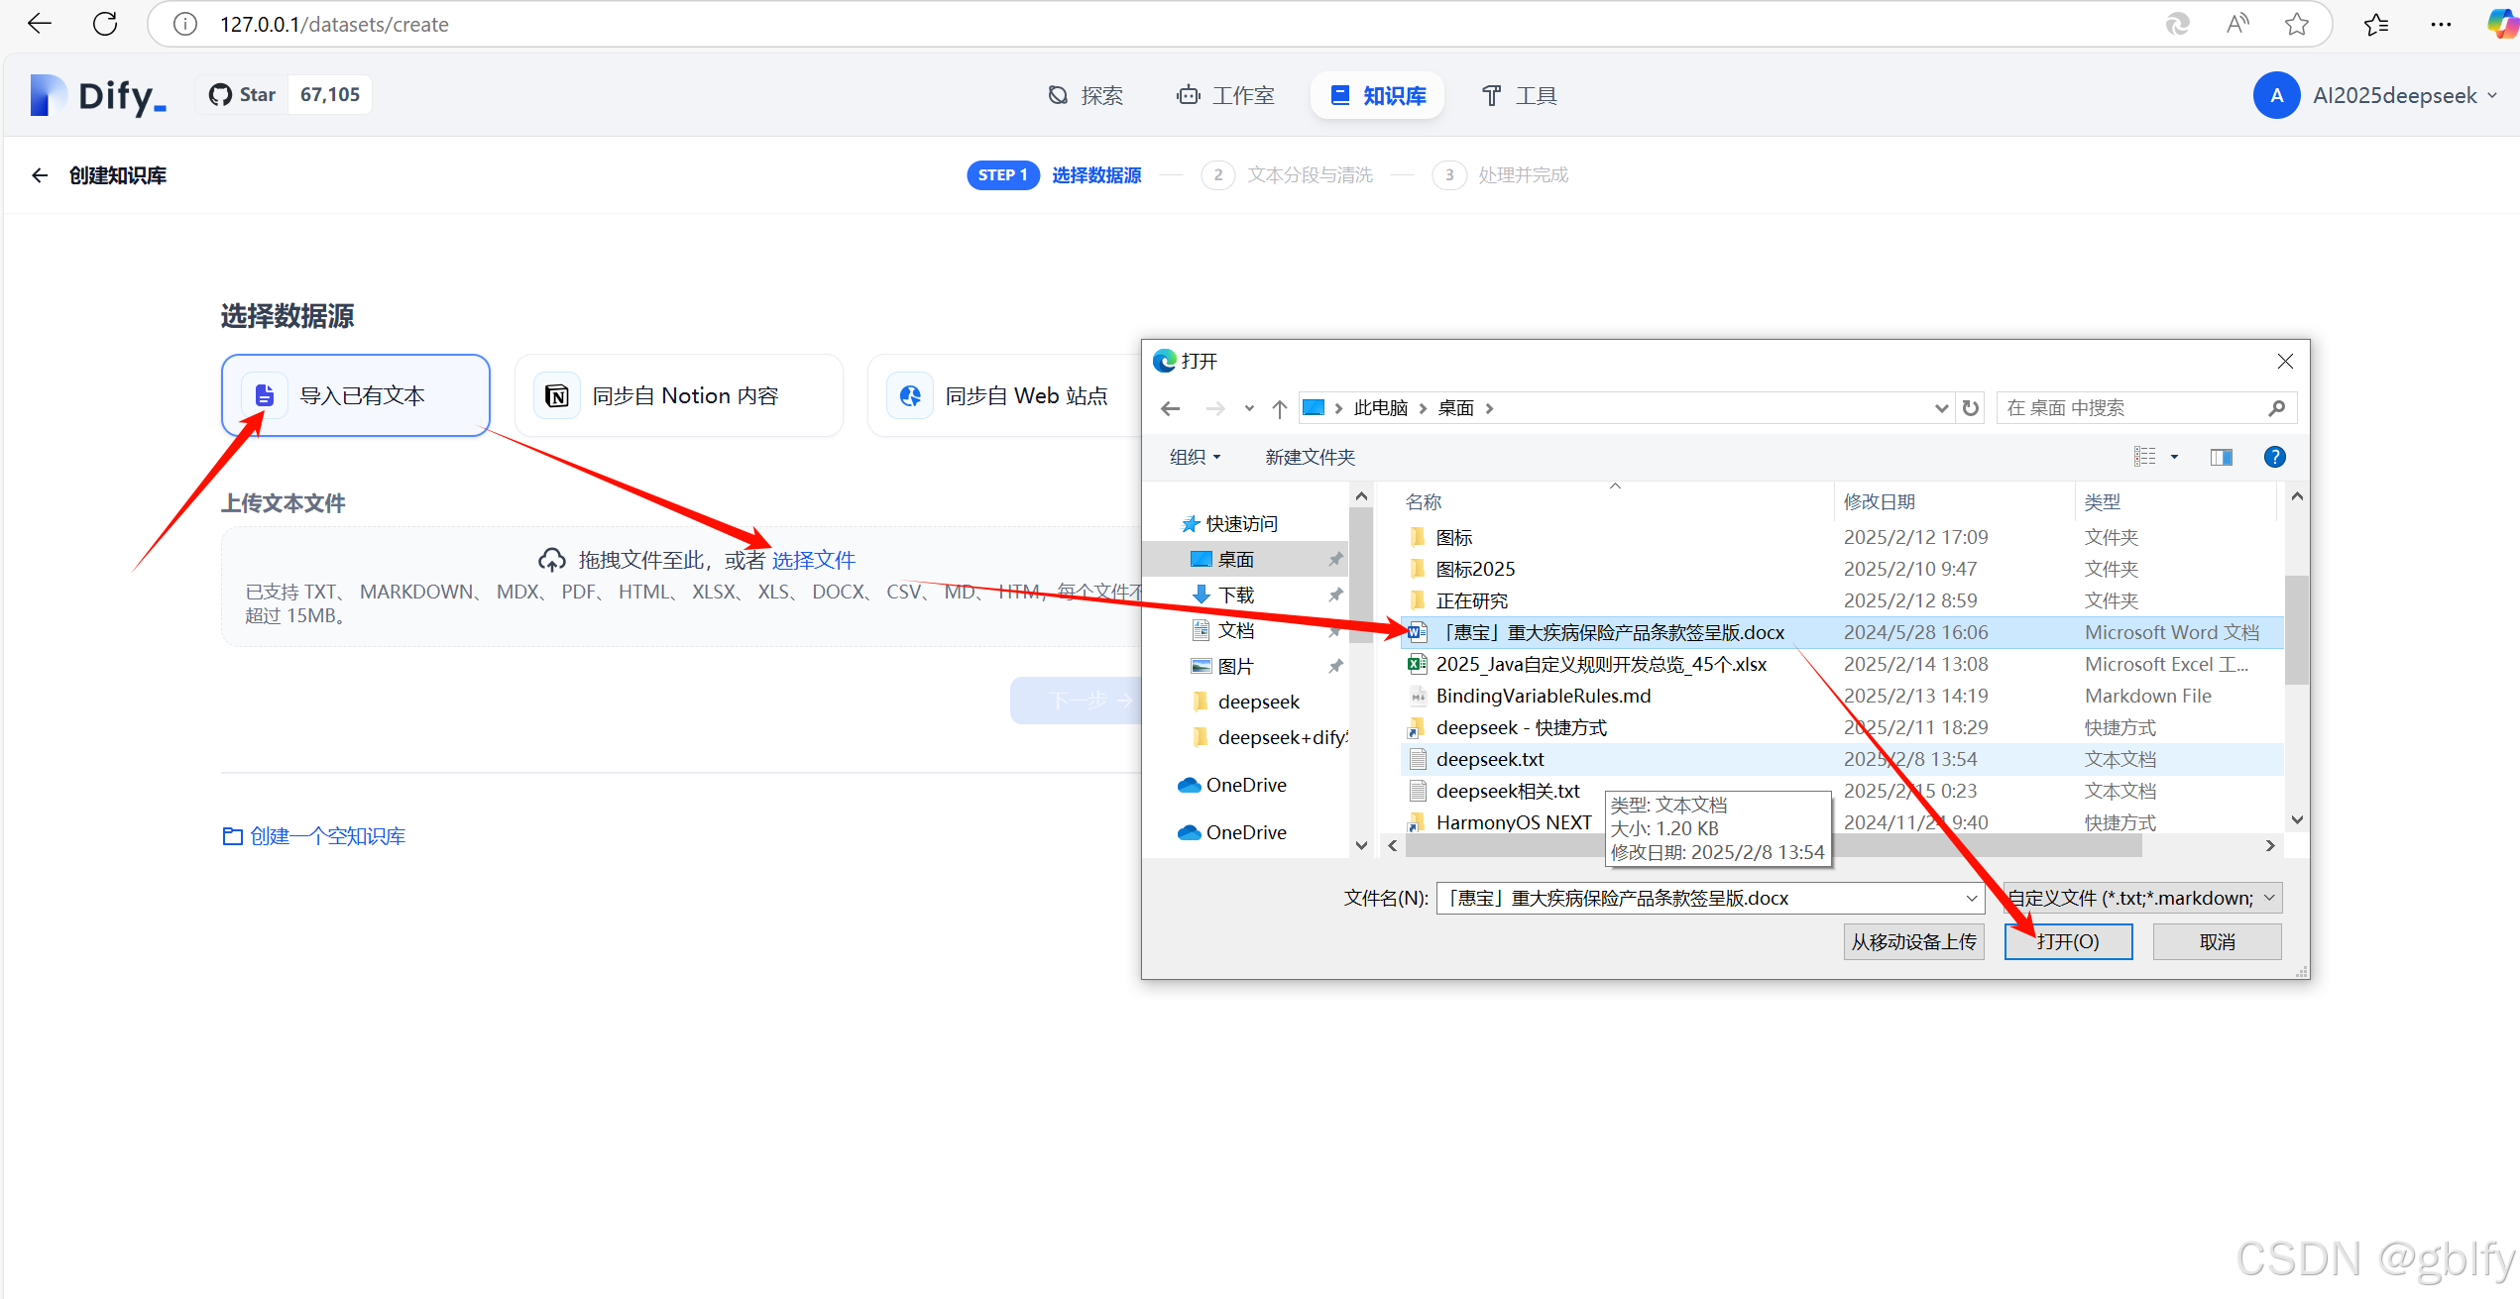Click 取消 button
The height and width of the screenshot is (1299, 2520).
tap(2217, 941)
